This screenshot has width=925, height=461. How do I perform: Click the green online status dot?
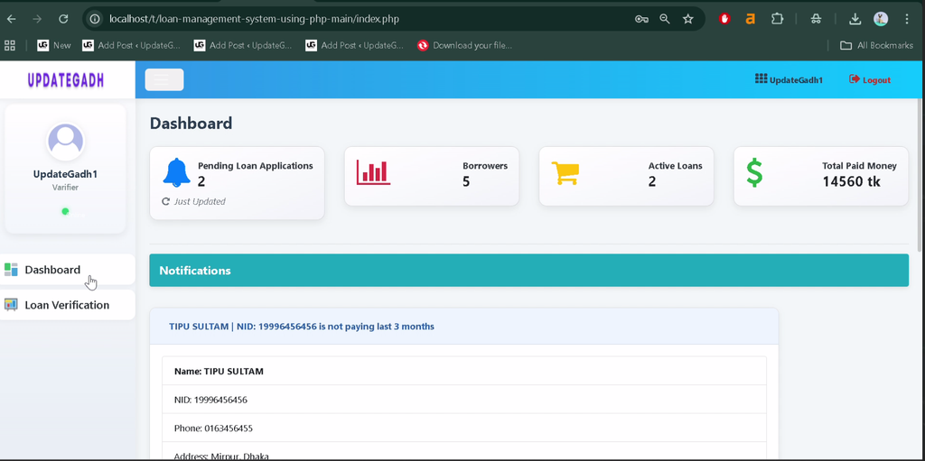[x=65, y=211]
